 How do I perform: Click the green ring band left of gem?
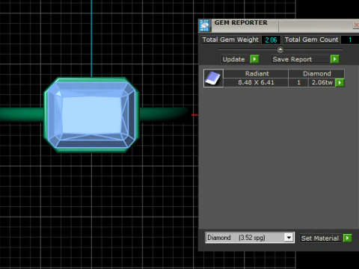pyautogui.click(x=22, y=114)
